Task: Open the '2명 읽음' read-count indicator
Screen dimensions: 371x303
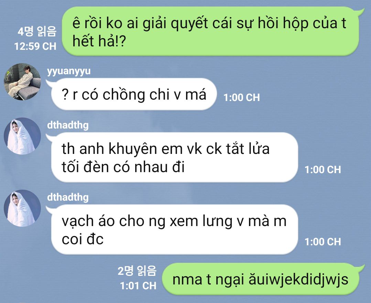Action: (x=137, y=271)
